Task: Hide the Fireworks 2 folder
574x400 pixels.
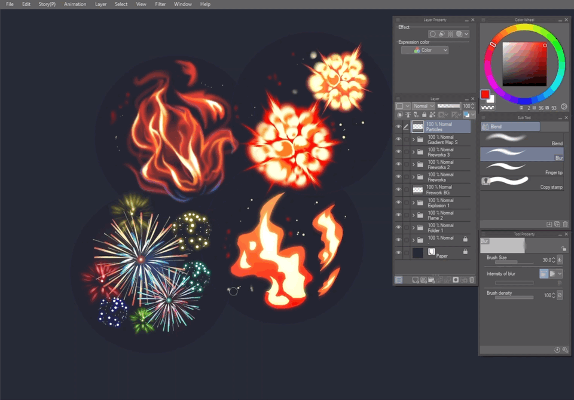Action: coord(399,164)
